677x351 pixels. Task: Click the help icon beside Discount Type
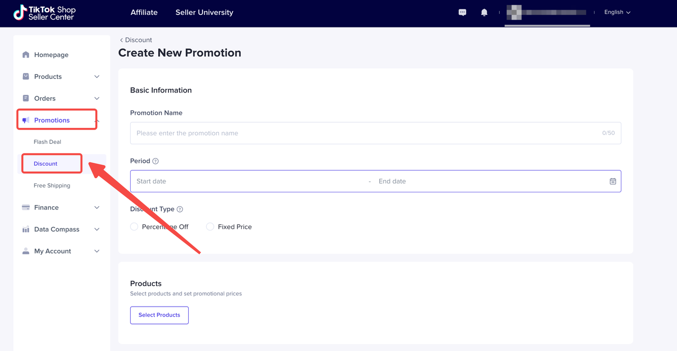point(180,209)
